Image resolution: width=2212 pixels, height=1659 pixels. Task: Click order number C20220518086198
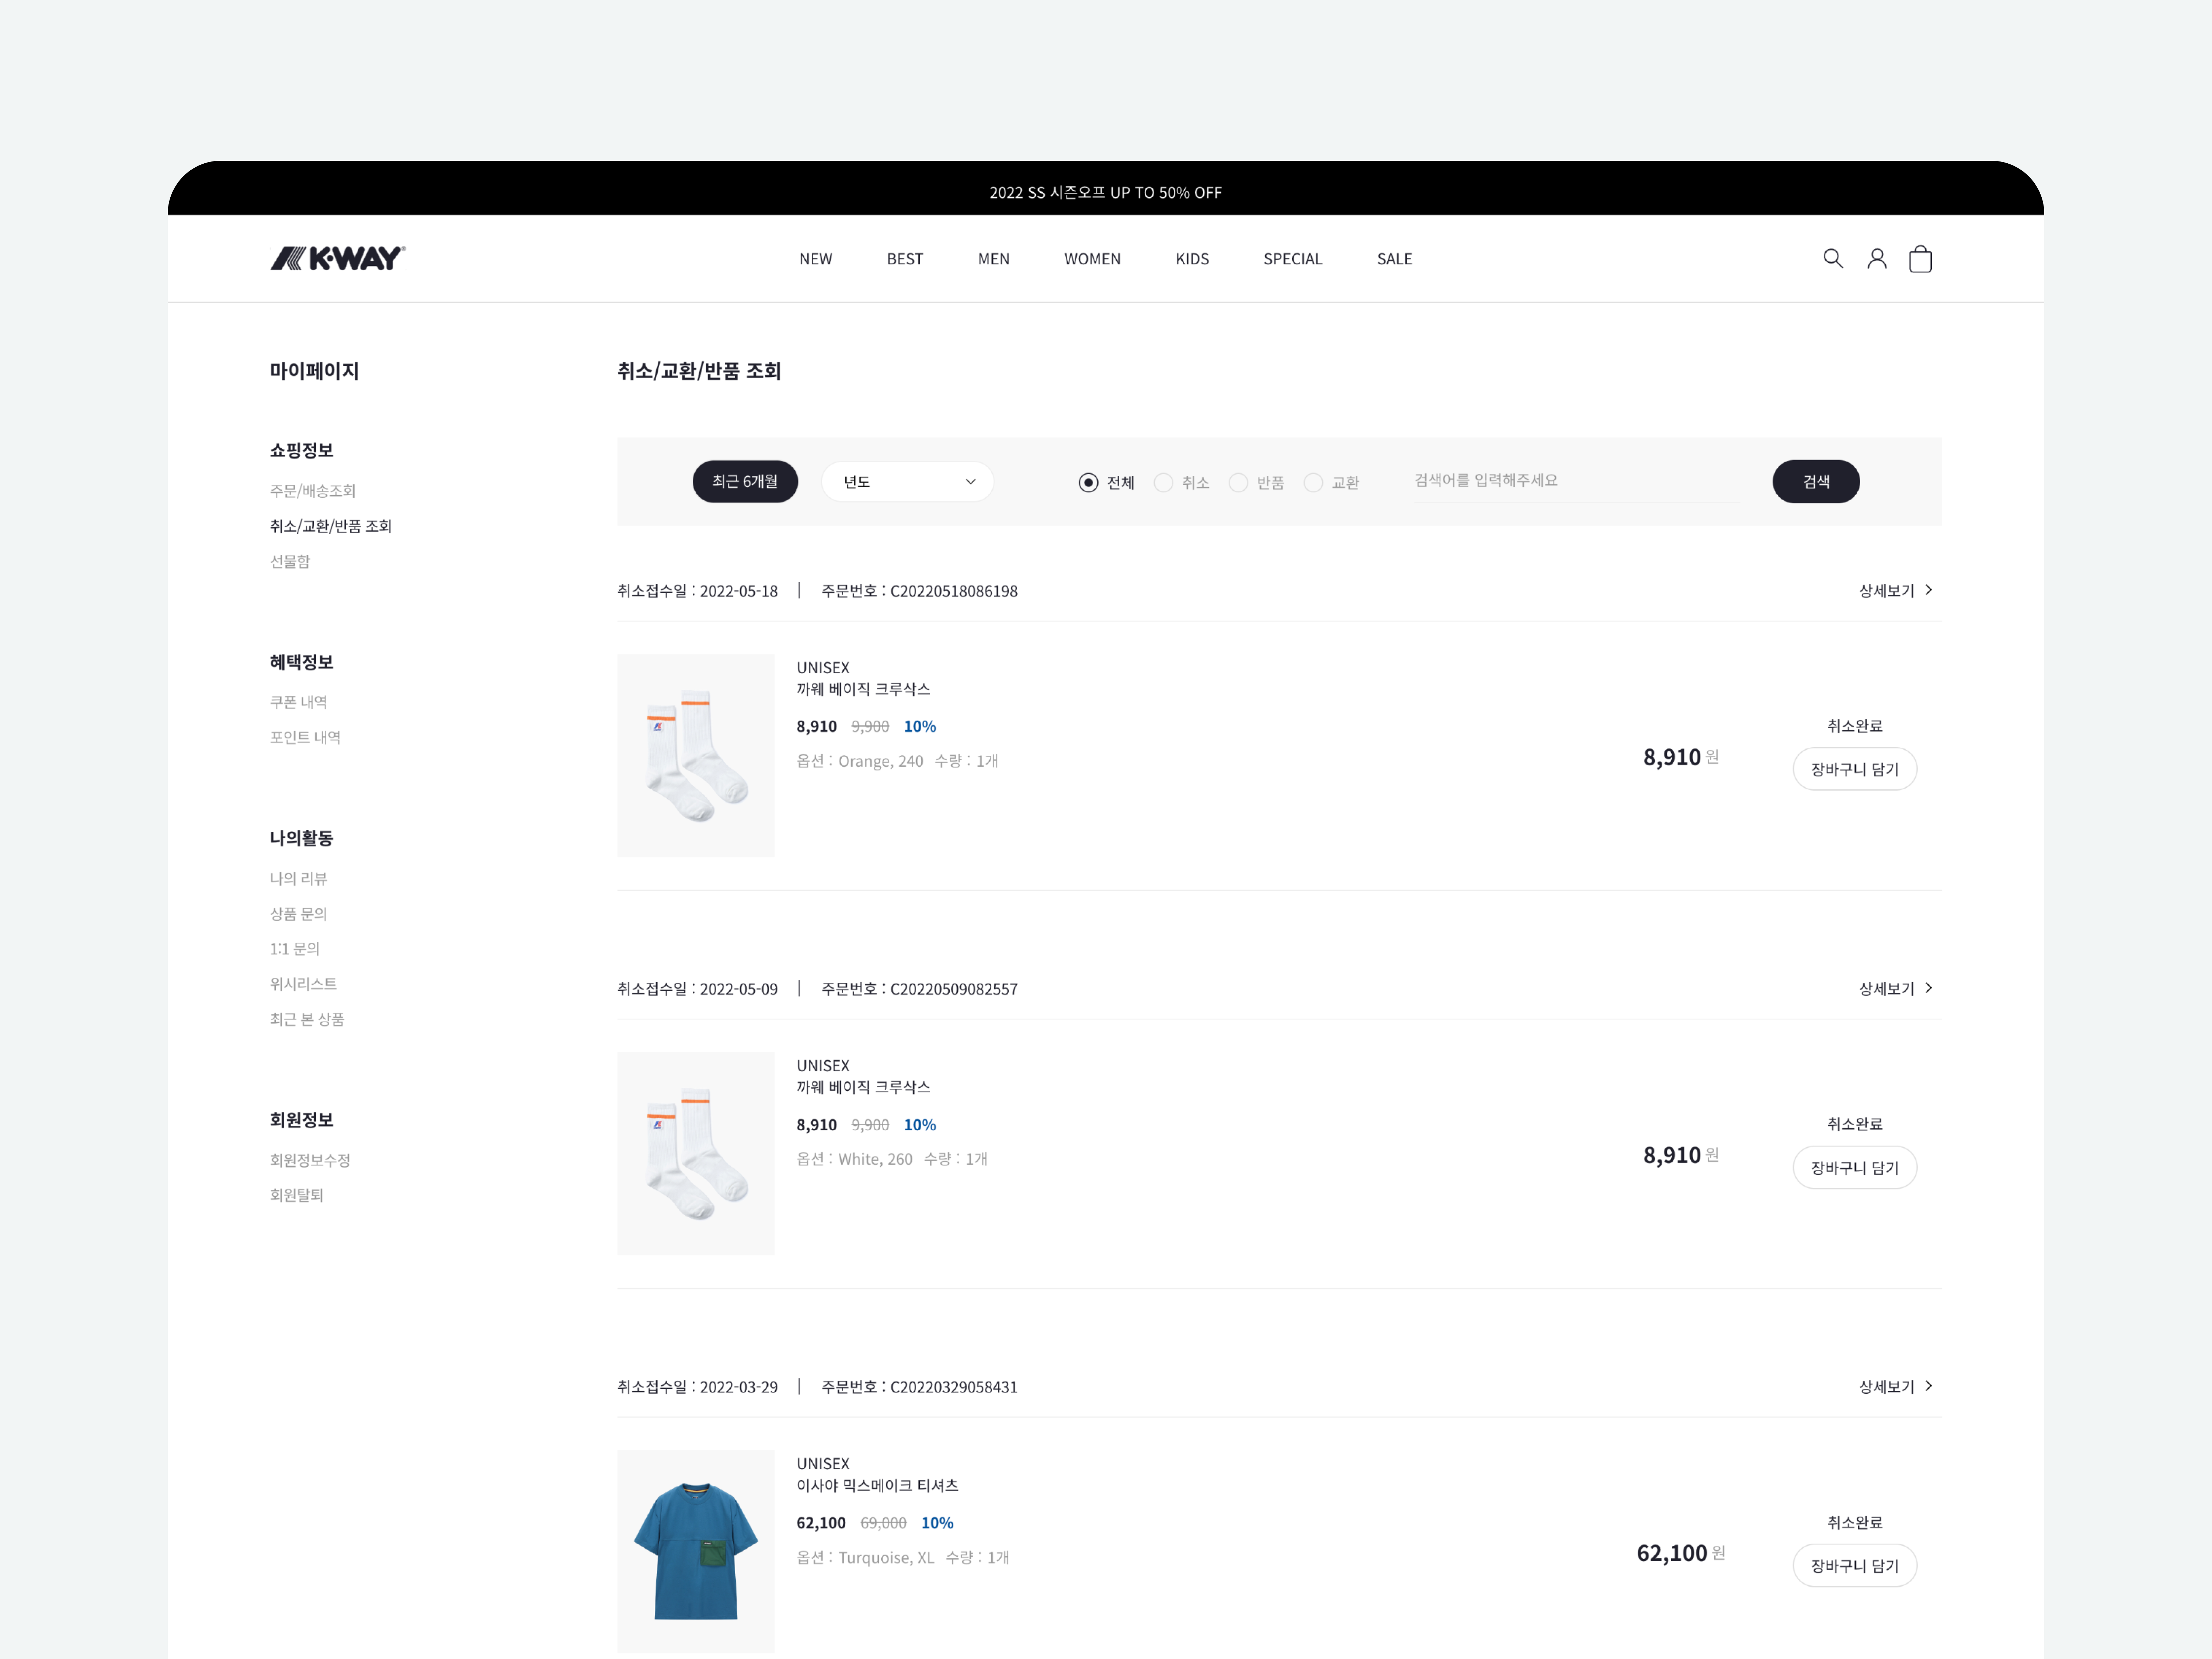pyautogui.click(x=954, y=591)
